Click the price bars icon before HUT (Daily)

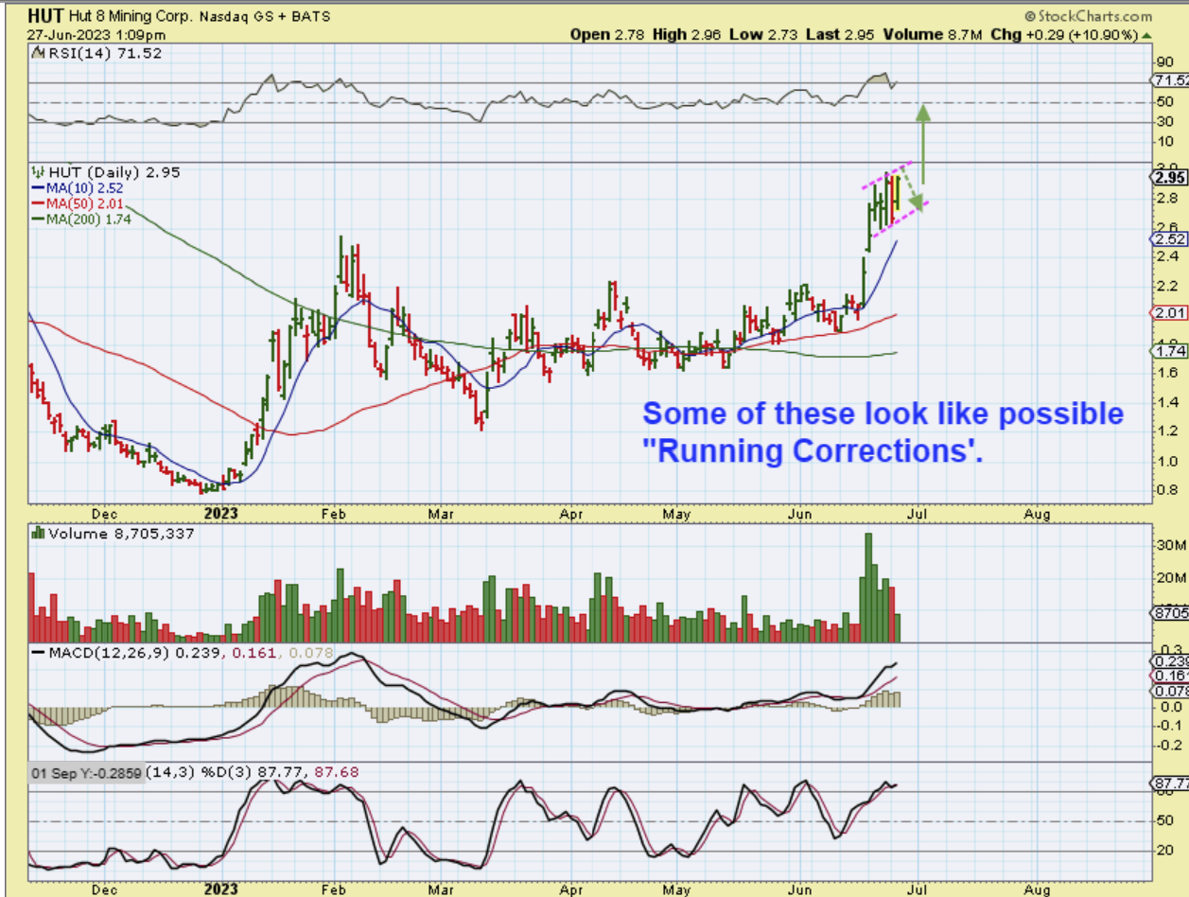point(38,172)
